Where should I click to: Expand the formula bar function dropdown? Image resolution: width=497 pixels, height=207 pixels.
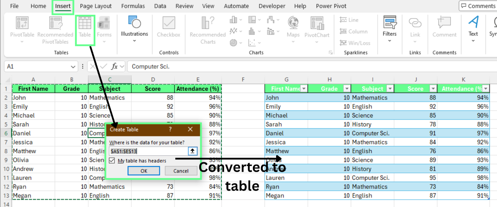(x=122, y=67)
